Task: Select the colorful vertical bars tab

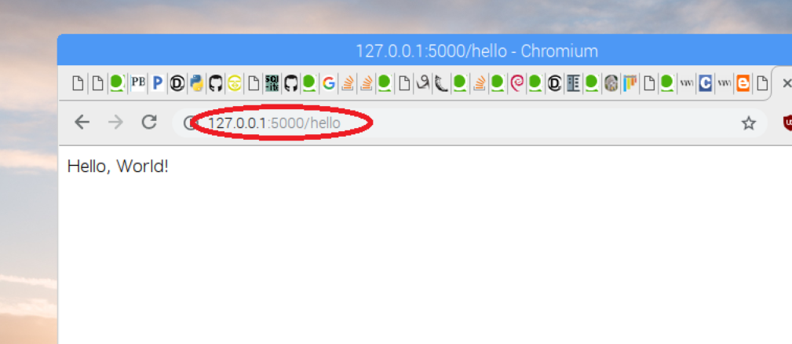Action: pos(630,82)
